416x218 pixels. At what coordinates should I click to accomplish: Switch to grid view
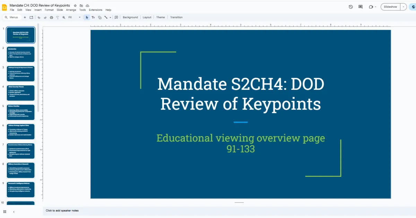coord(5,211)
